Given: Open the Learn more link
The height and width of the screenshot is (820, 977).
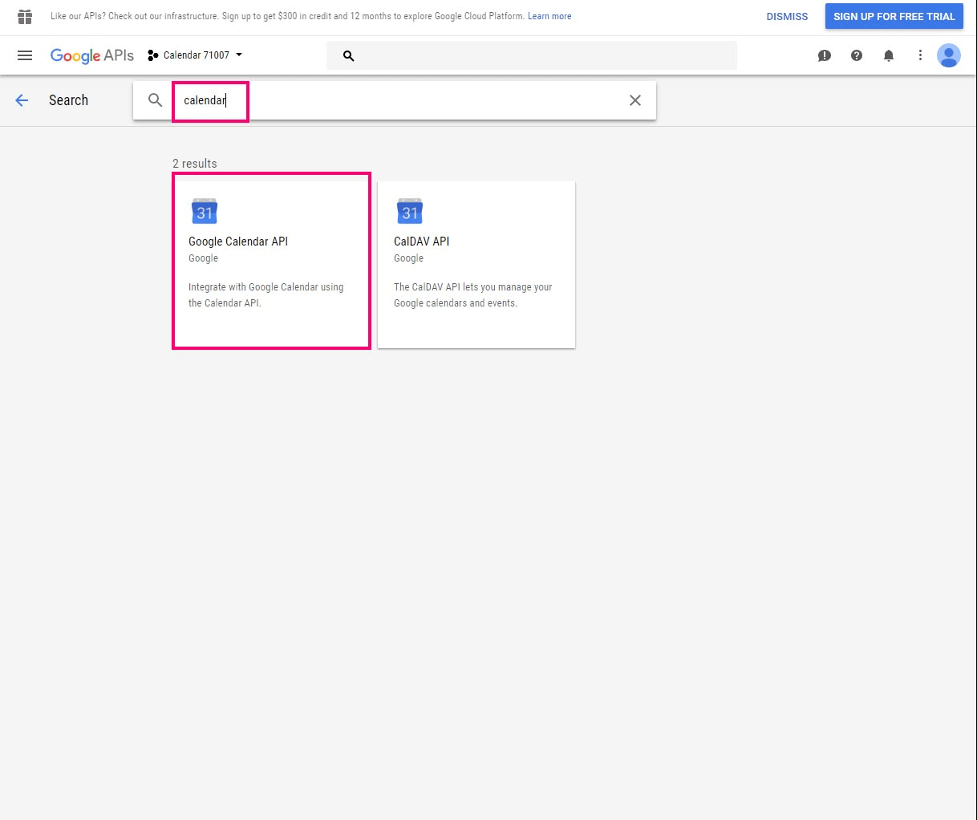Looking at the screenshot, I should (x=549, y=15).
